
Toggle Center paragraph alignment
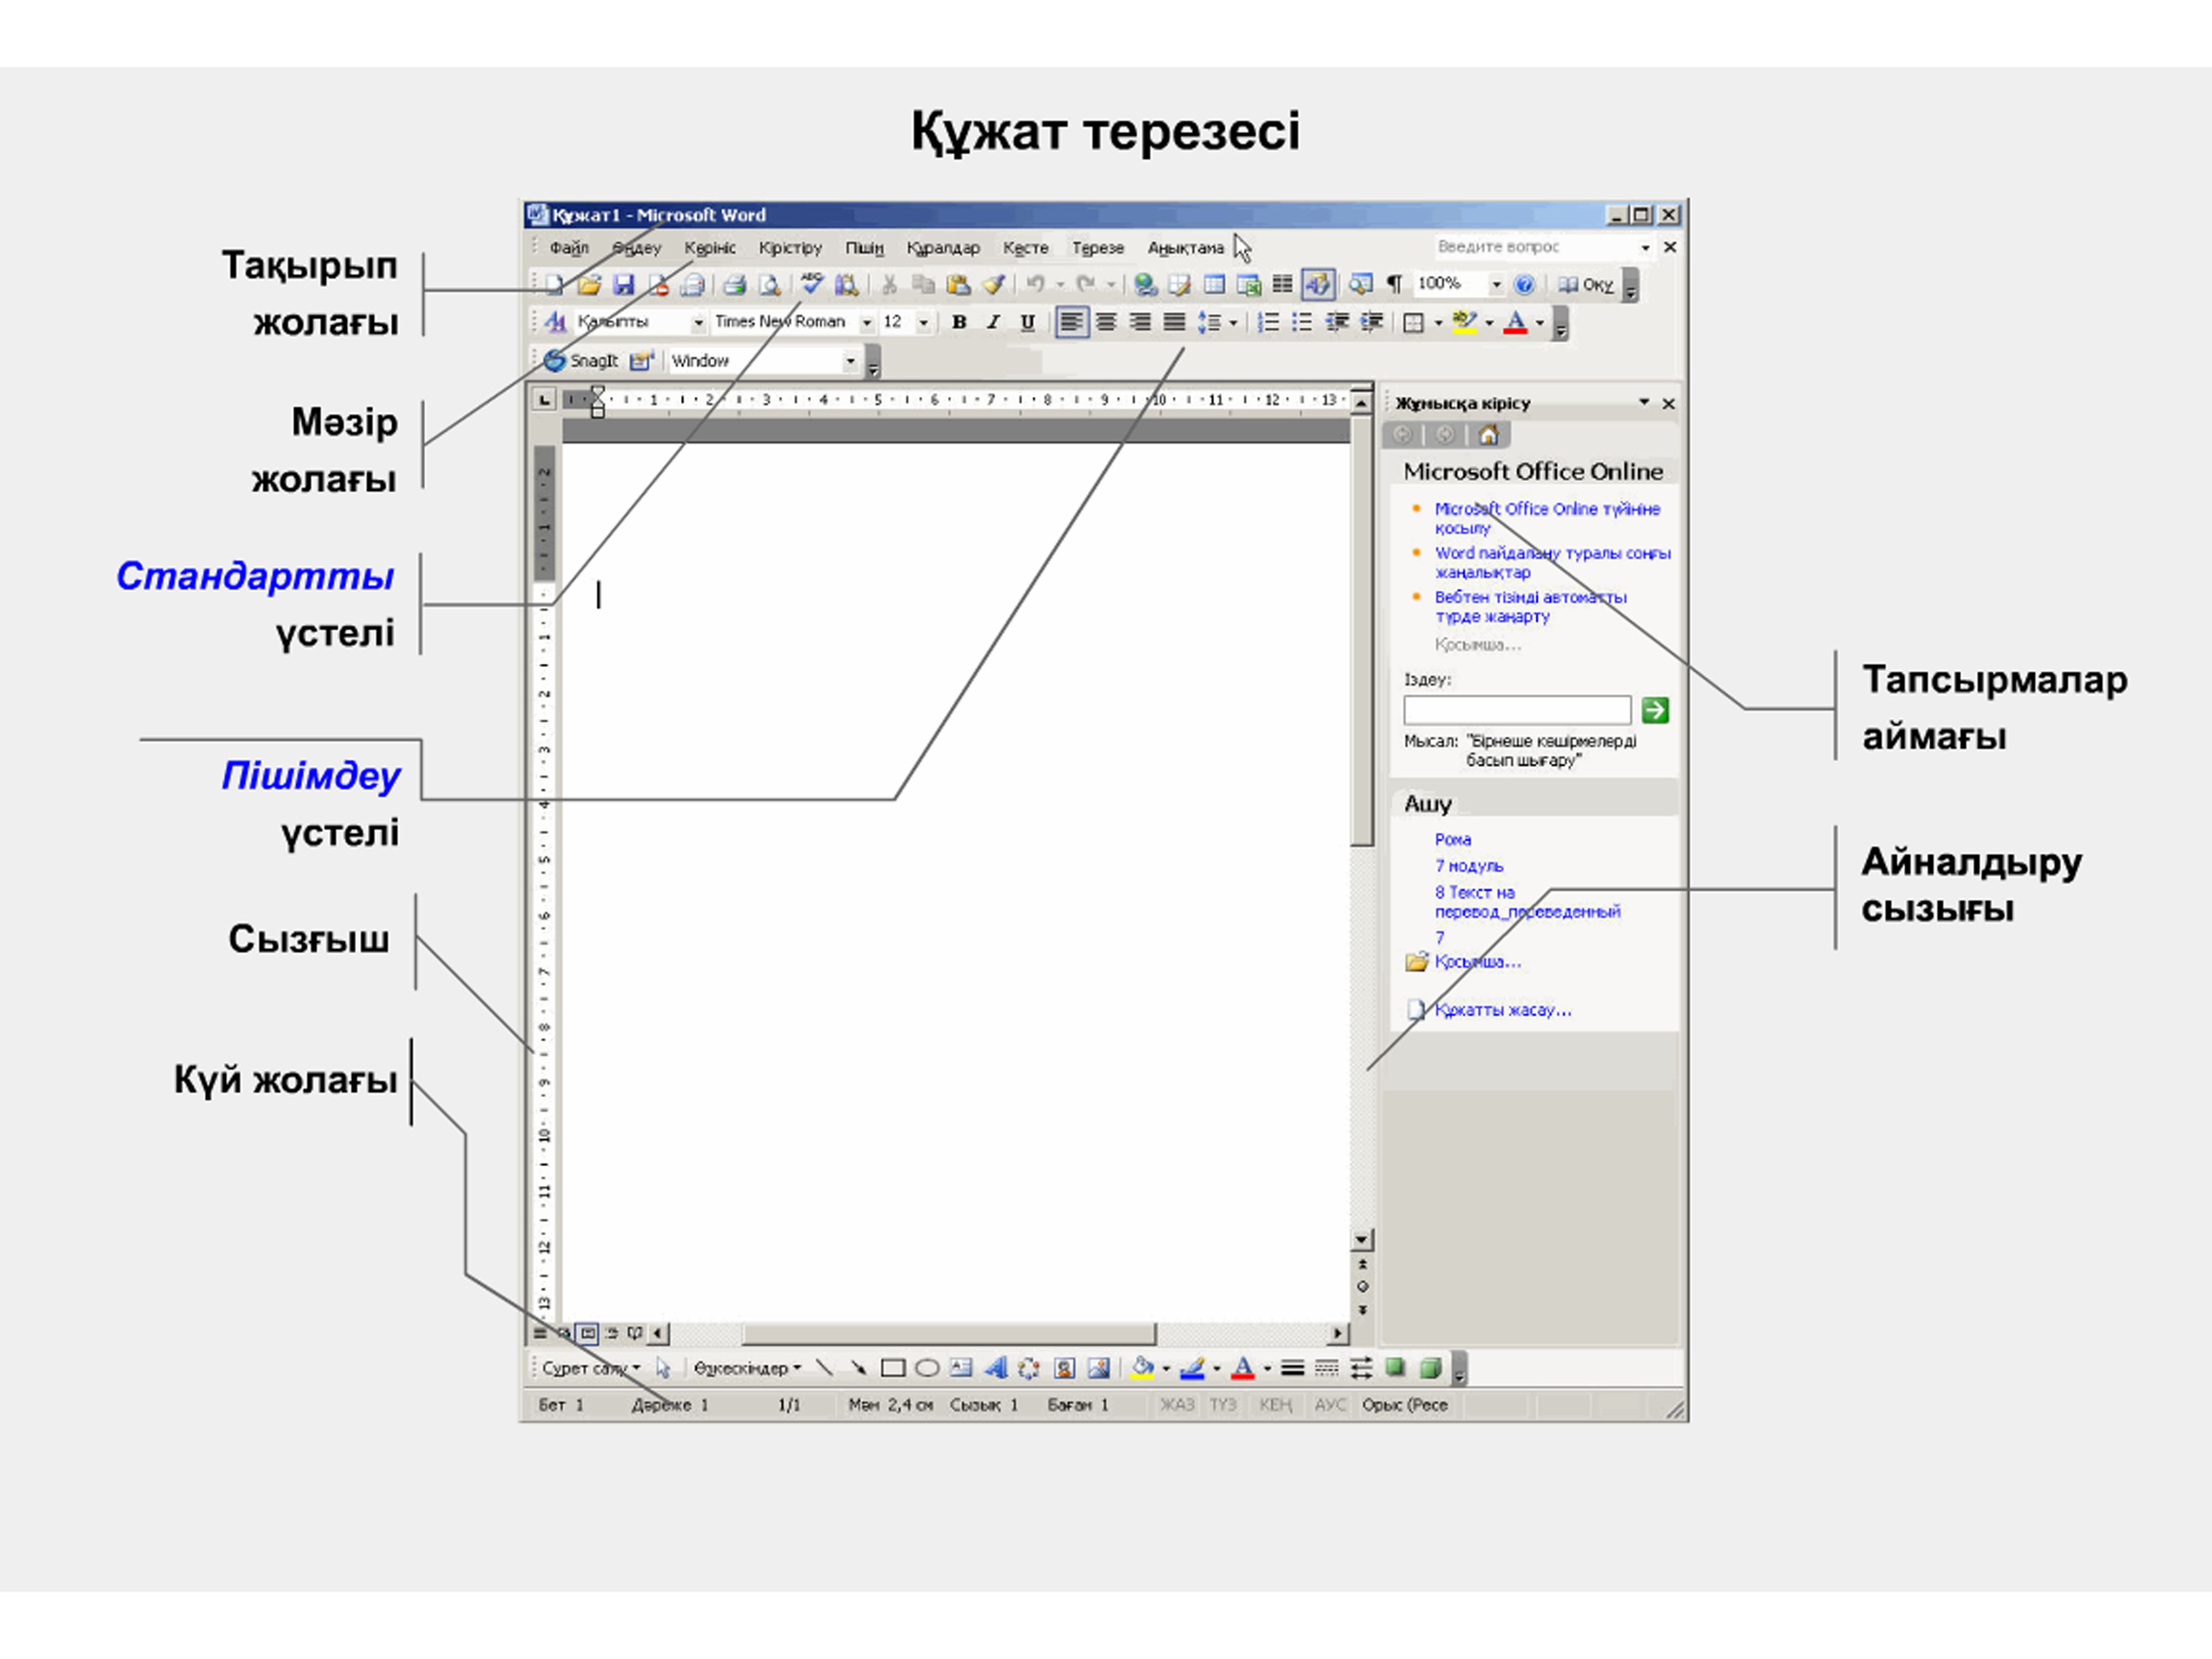coord(1105,322)
